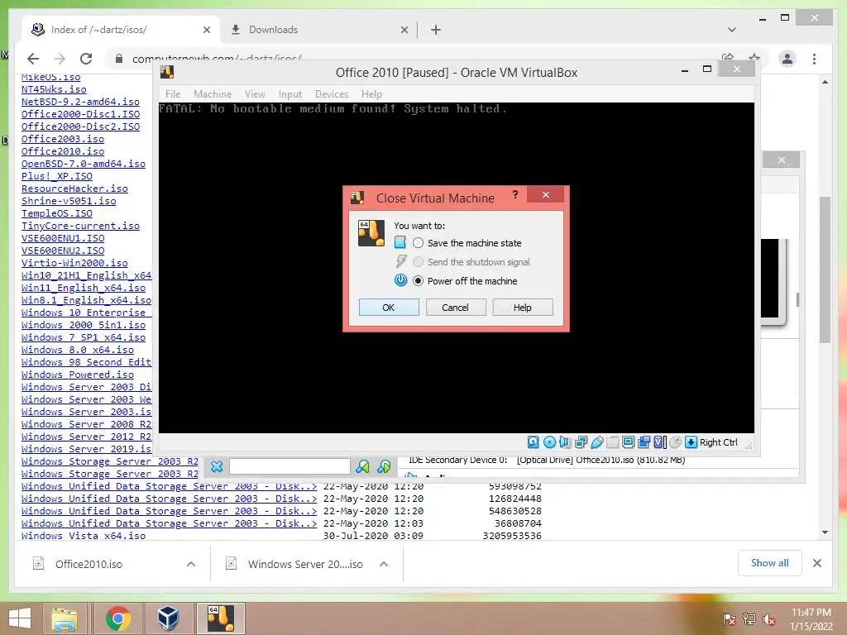Open Chrome from the taskbar
Screen dimensions: 847x635
click(117, 618)
